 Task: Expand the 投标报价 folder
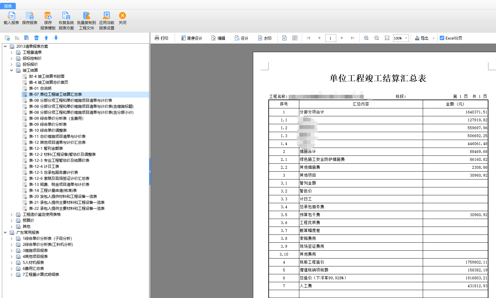coord(12,64)
